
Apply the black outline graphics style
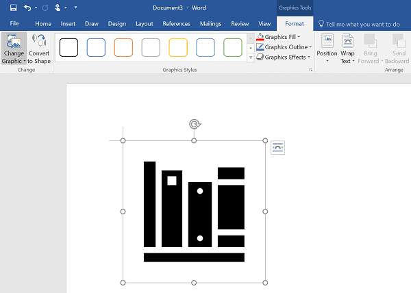point(68,47)
